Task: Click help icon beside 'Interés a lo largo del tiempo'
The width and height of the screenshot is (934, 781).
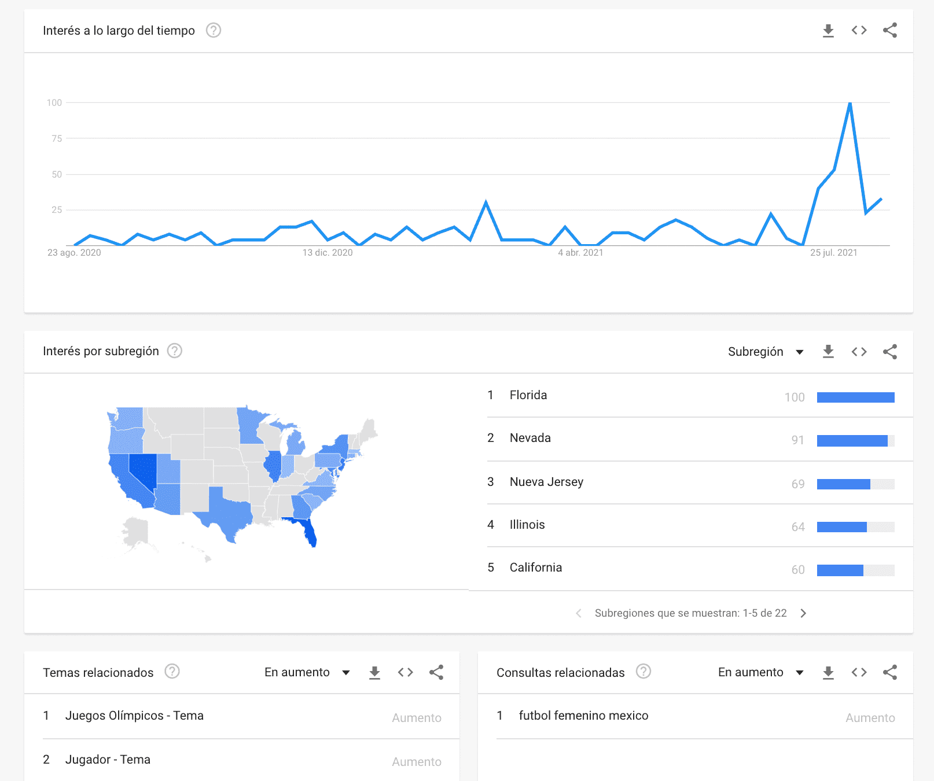Action: tap(214, 30)
